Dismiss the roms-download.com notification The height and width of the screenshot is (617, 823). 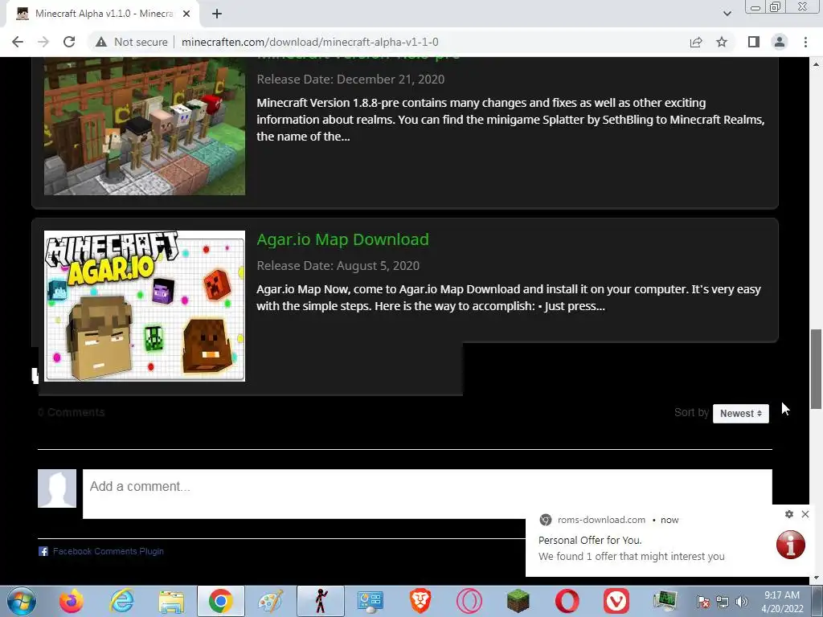click(x=805, y=514)
